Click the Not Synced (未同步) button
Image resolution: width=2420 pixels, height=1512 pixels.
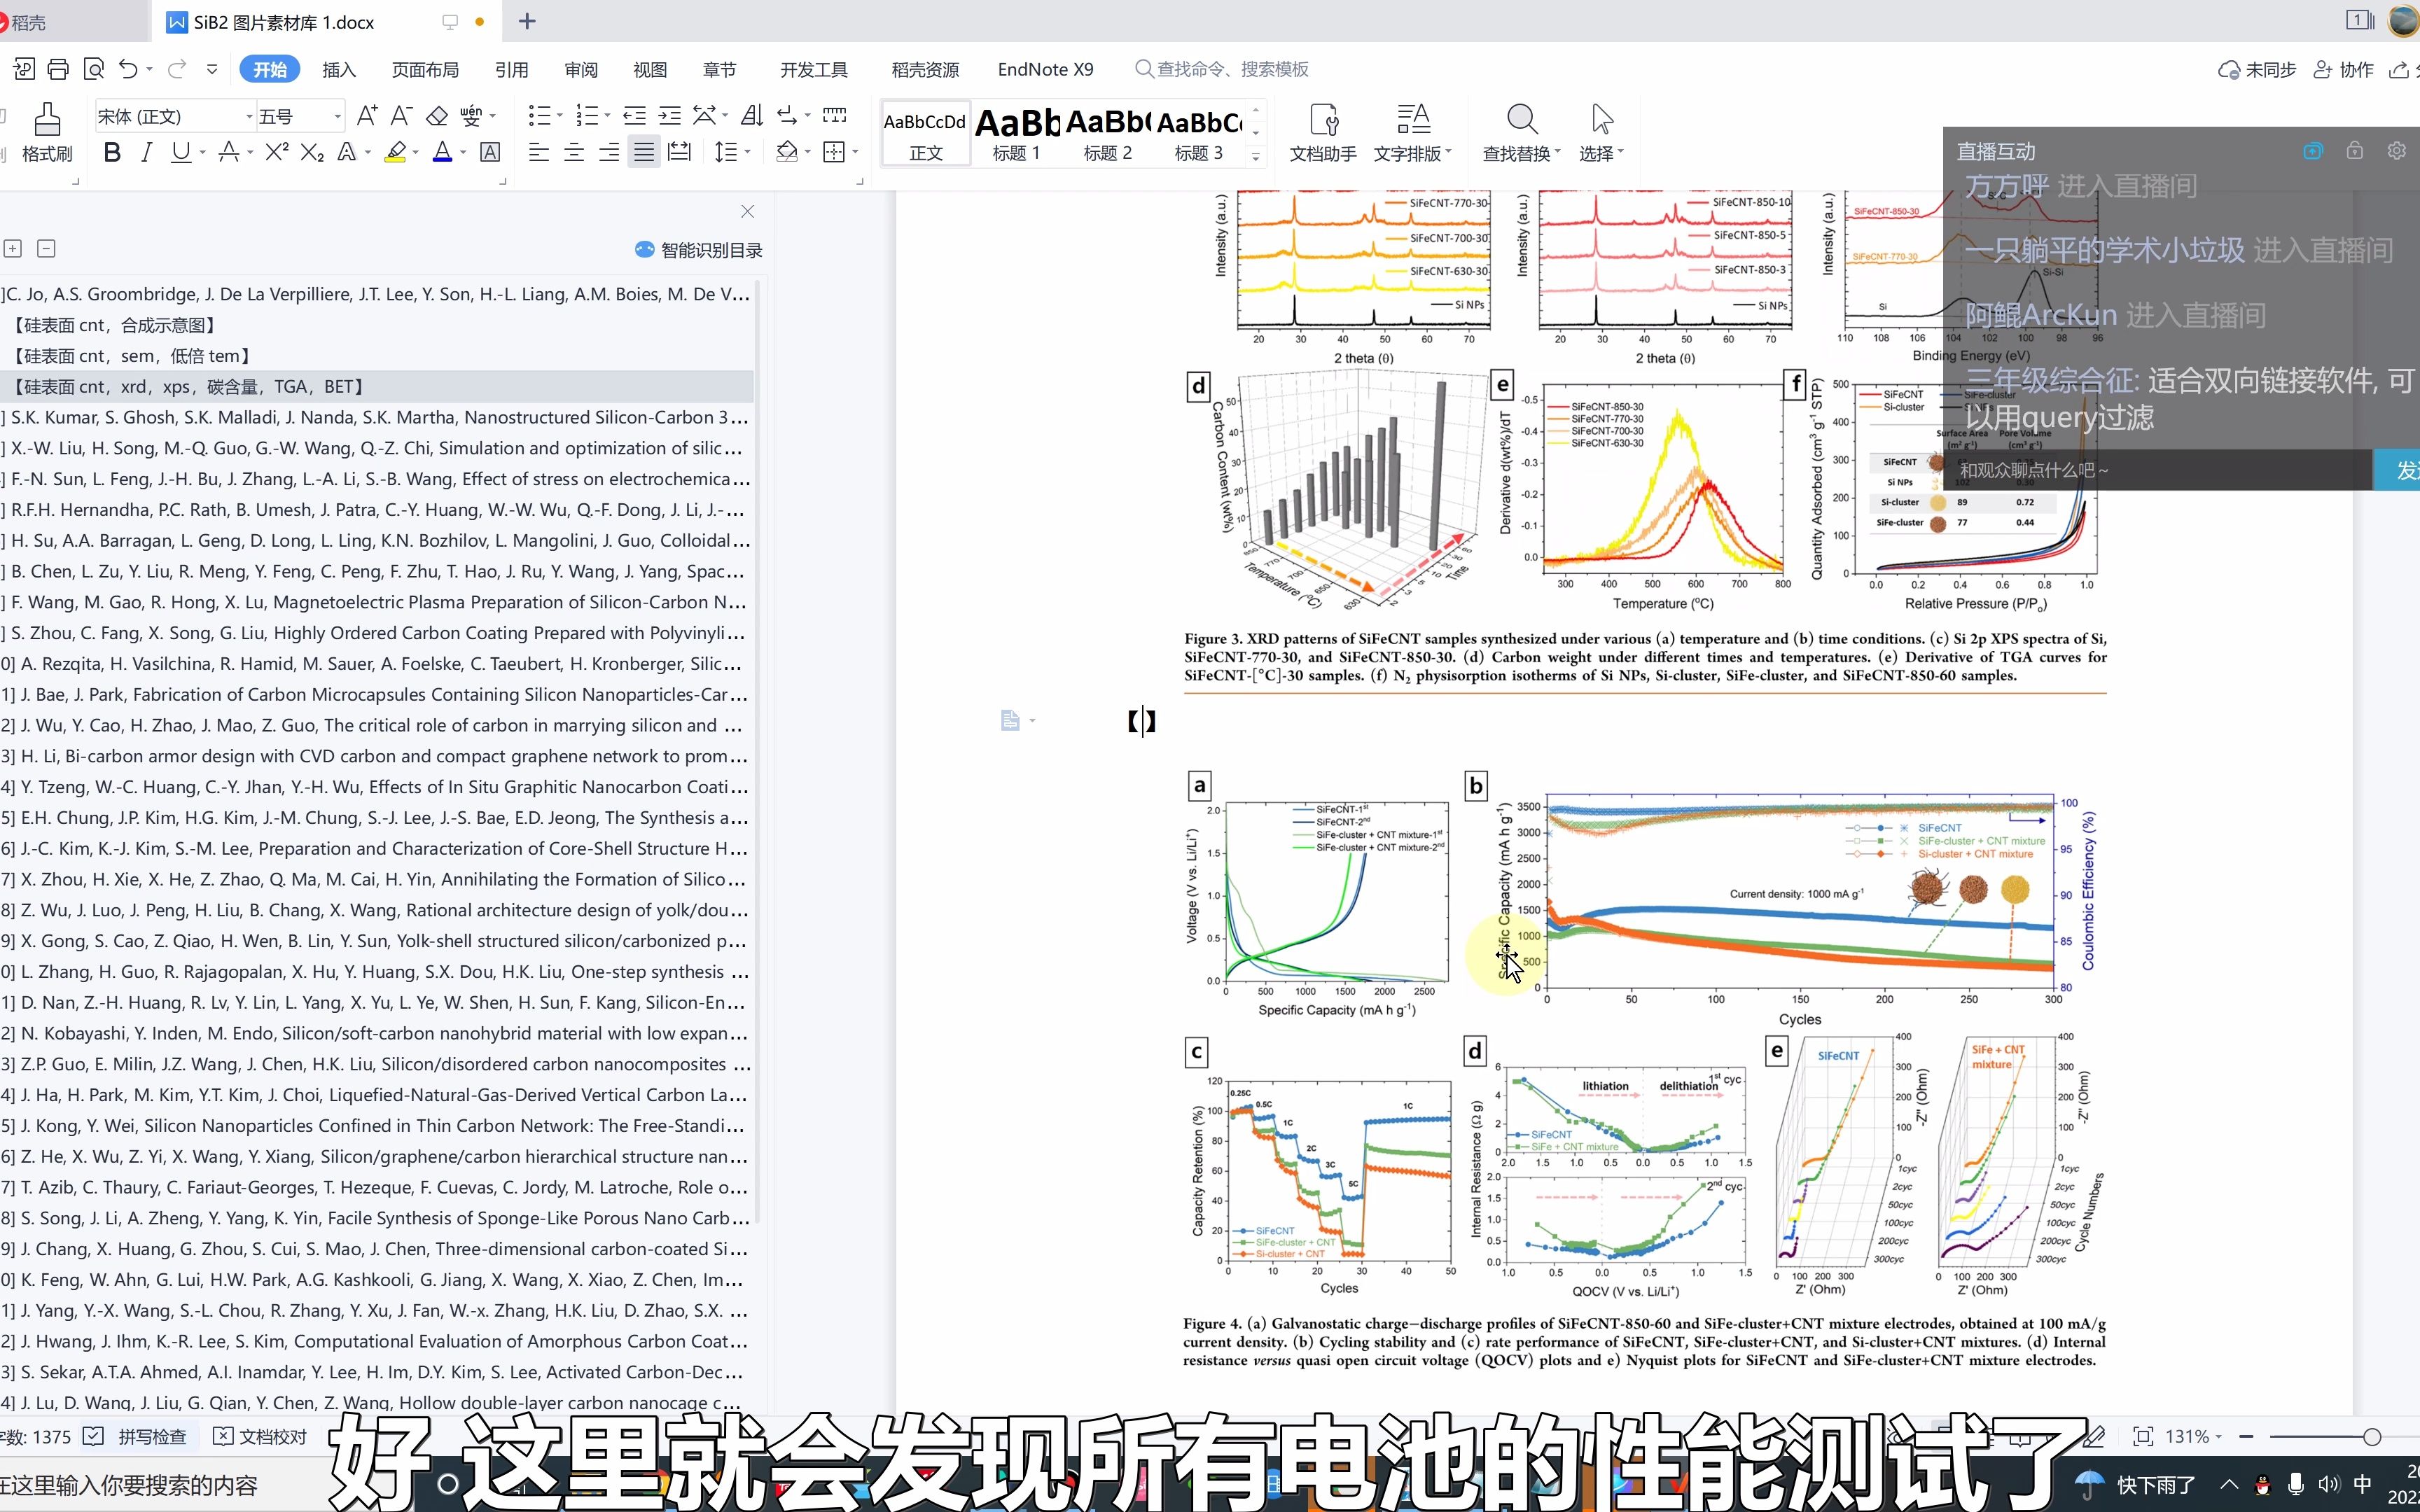(x=2258, y=69)
